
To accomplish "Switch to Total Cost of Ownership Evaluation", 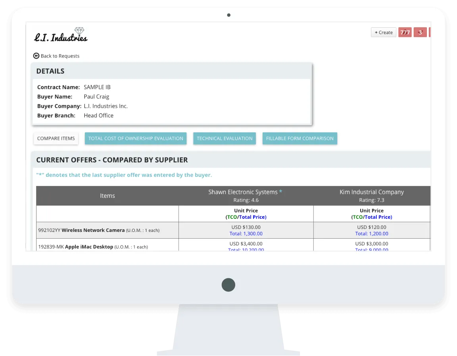I will 136,138.
